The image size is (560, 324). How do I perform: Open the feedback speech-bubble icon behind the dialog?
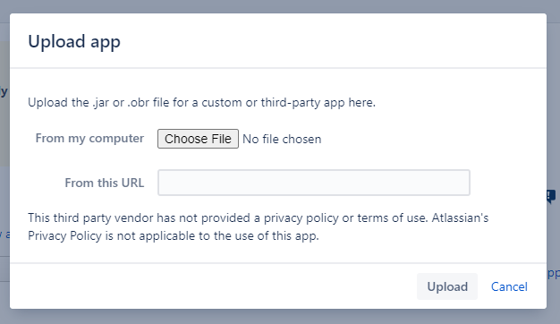click(551, 196)
